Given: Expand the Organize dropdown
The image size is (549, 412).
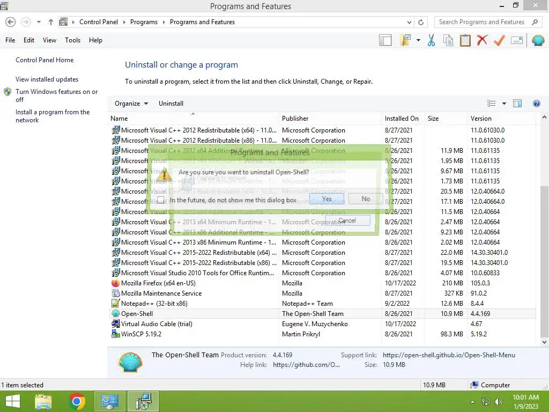Looking at the screenshot, I should (131, 104).
